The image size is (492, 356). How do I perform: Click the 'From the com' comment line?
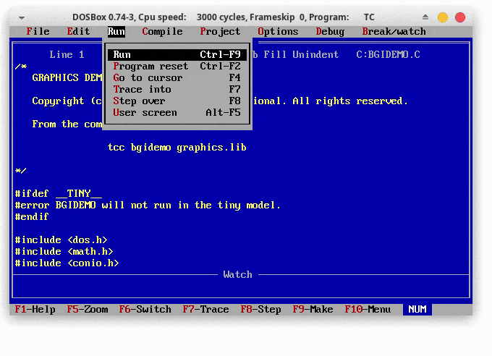[x=67, y=124]
